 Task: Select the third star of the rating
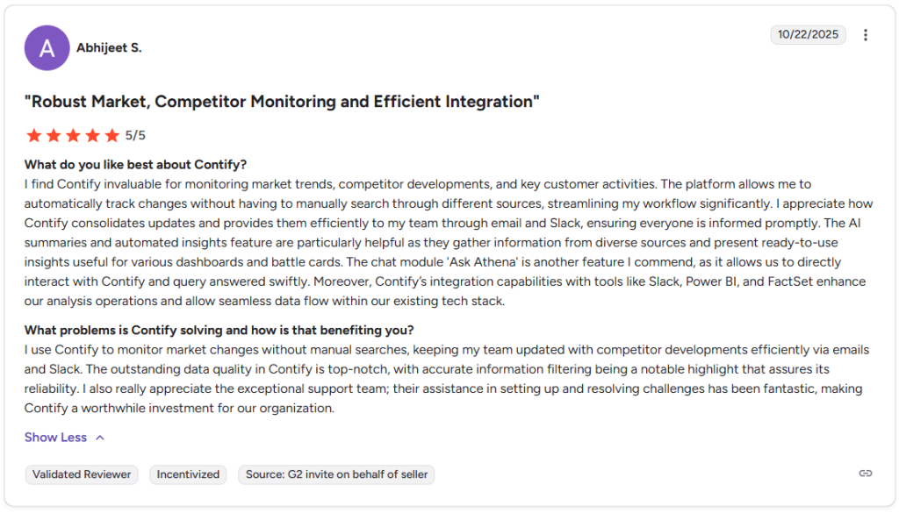click(x=73, y=135)
